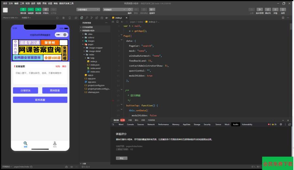294x170 pixels.
Task: Click 查询答案 button in simulator
Action: [x=55, y=90]
